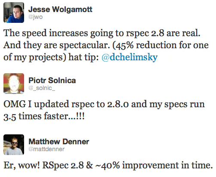Screen dimensions: 216x177
Task: Click Piotr Solnica's avatar image
Action: (14, 84)
